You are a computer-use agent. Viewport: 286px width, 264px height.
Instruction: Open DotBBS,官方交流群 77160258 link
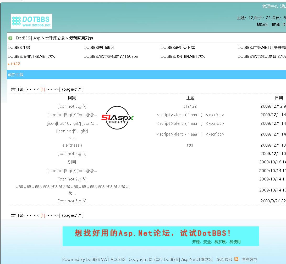[x=111, y=56]
